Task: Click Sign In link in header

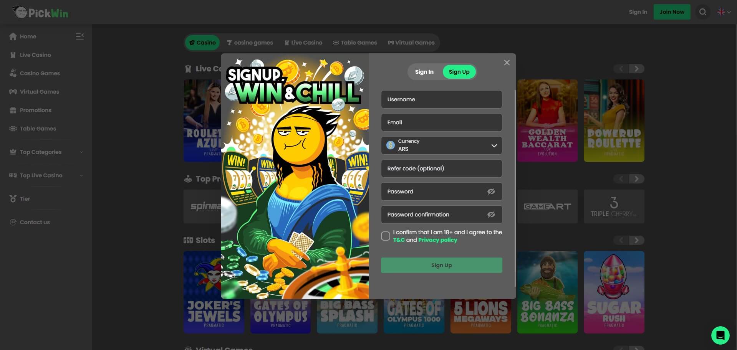Action: point(638,12)
